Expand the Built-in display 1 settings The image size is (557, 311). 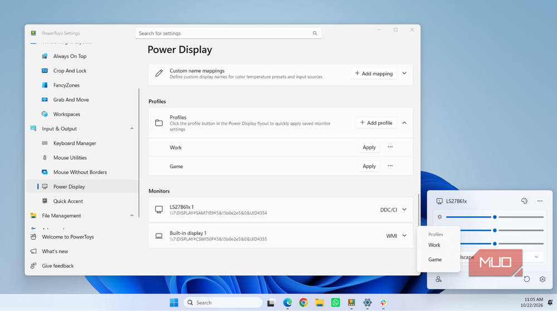[404, 236]
